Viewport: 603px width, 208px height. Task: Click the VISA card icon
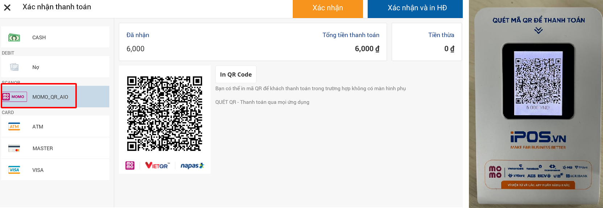click(x=14, y=170)
